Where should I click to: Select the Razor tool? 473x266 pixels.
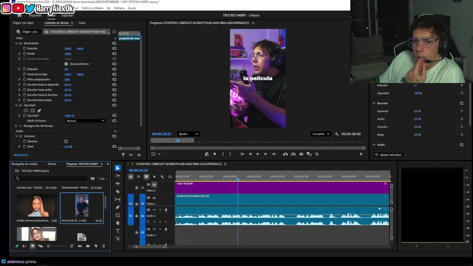pos(118,191)
